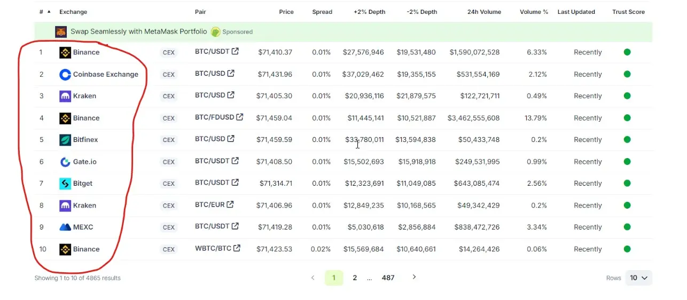
Task: Go to previous page arrow
Action: click(313, 278)
